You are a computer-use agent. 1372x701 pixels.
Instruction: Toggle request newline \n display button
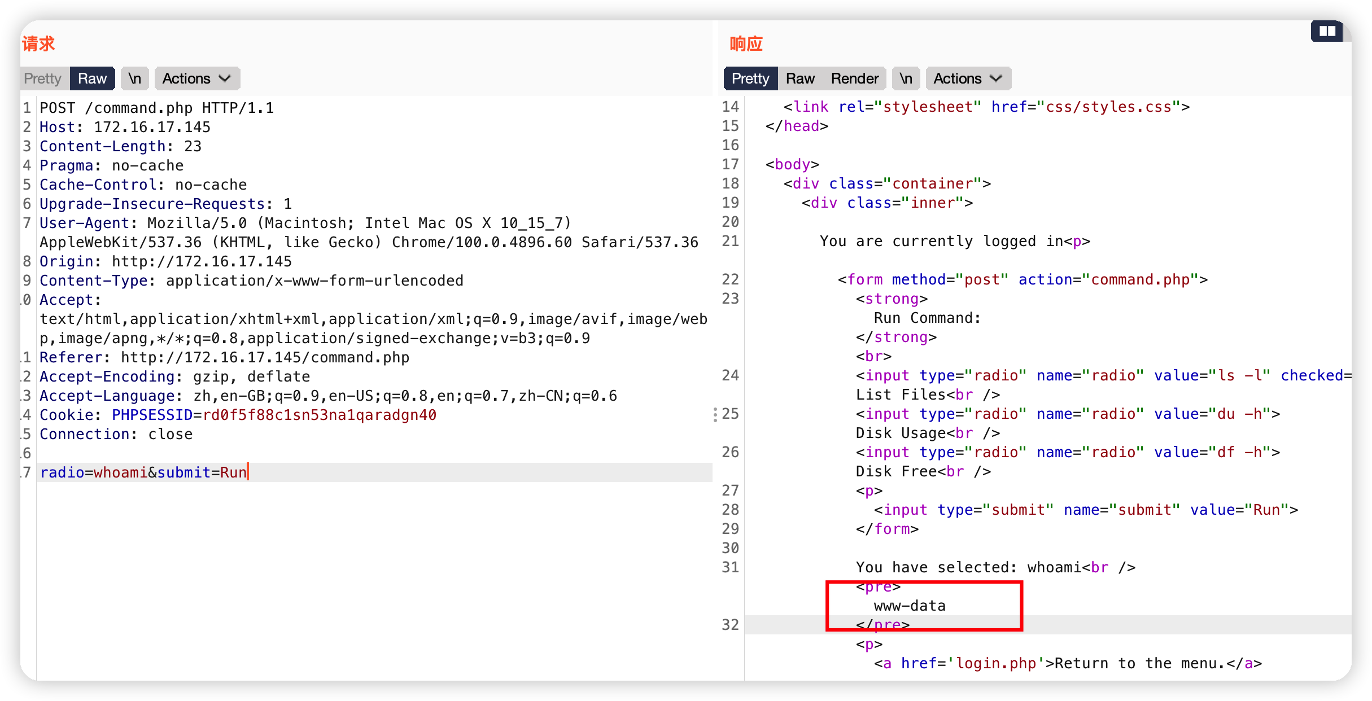(134, 78)
